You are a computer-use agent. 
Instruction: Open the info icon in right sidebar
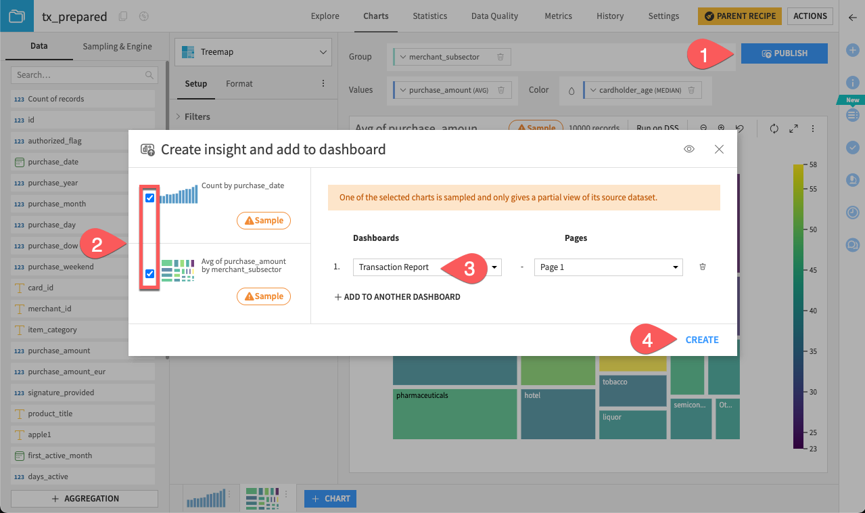(x=852, y=83)
